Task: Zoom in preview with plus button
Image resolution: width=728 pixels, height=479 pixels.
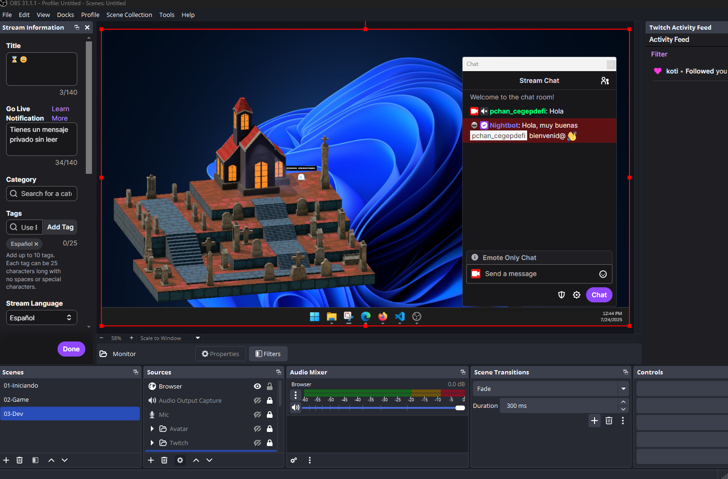Action: tap(132, 338)
